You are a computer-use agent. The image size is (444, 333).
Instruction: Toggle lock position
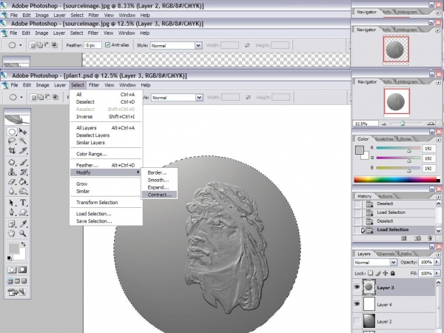(x=386, y=273)
